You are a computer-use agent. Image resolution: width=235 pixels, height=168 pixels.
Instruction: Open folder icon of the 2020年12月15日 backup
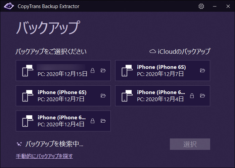click(x=103, y=70)
